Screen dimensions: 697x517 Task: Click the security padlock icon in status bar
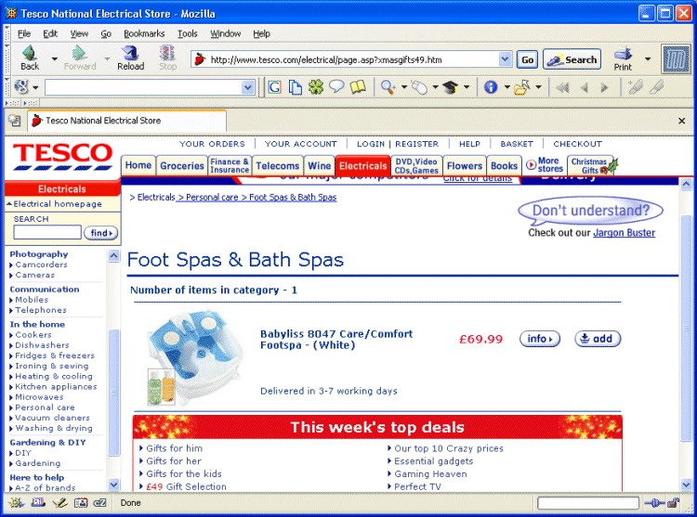(674, 503)
